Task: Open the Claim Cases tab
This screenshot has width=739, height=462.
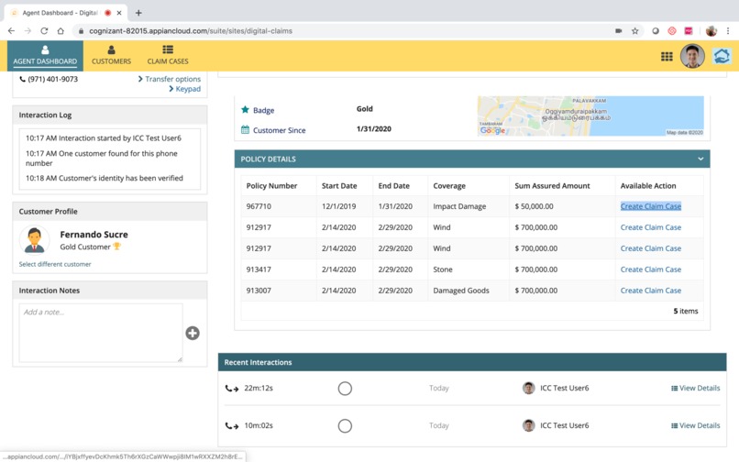Action: click(168, 55)
